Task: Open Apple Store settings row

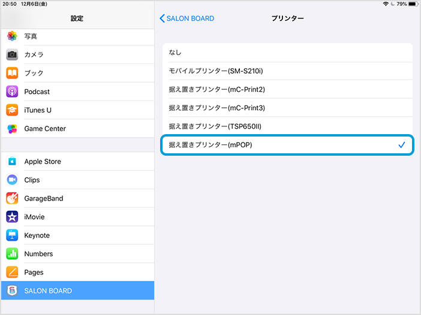Action: (x=77, y=161)
